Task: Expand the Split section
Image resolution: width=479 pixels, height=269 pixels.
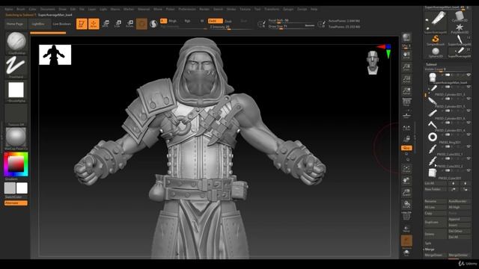Action: (x=428, y=244)
